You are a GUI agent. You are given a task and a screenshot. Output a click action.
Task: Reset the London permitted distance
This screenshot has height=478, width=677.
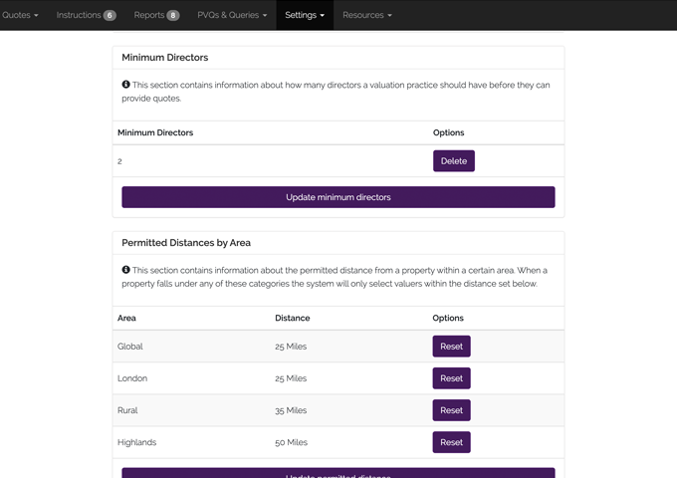tap(451, 378)
